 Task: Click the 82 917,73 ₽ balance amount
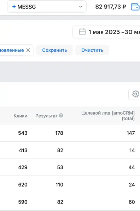111,7
